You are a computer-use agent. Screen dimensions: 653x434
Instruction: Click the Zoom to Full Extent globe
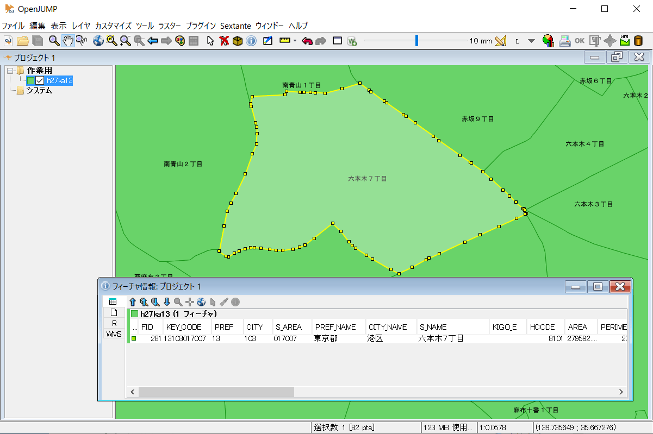pyautogui.click(x=98, y=41)
